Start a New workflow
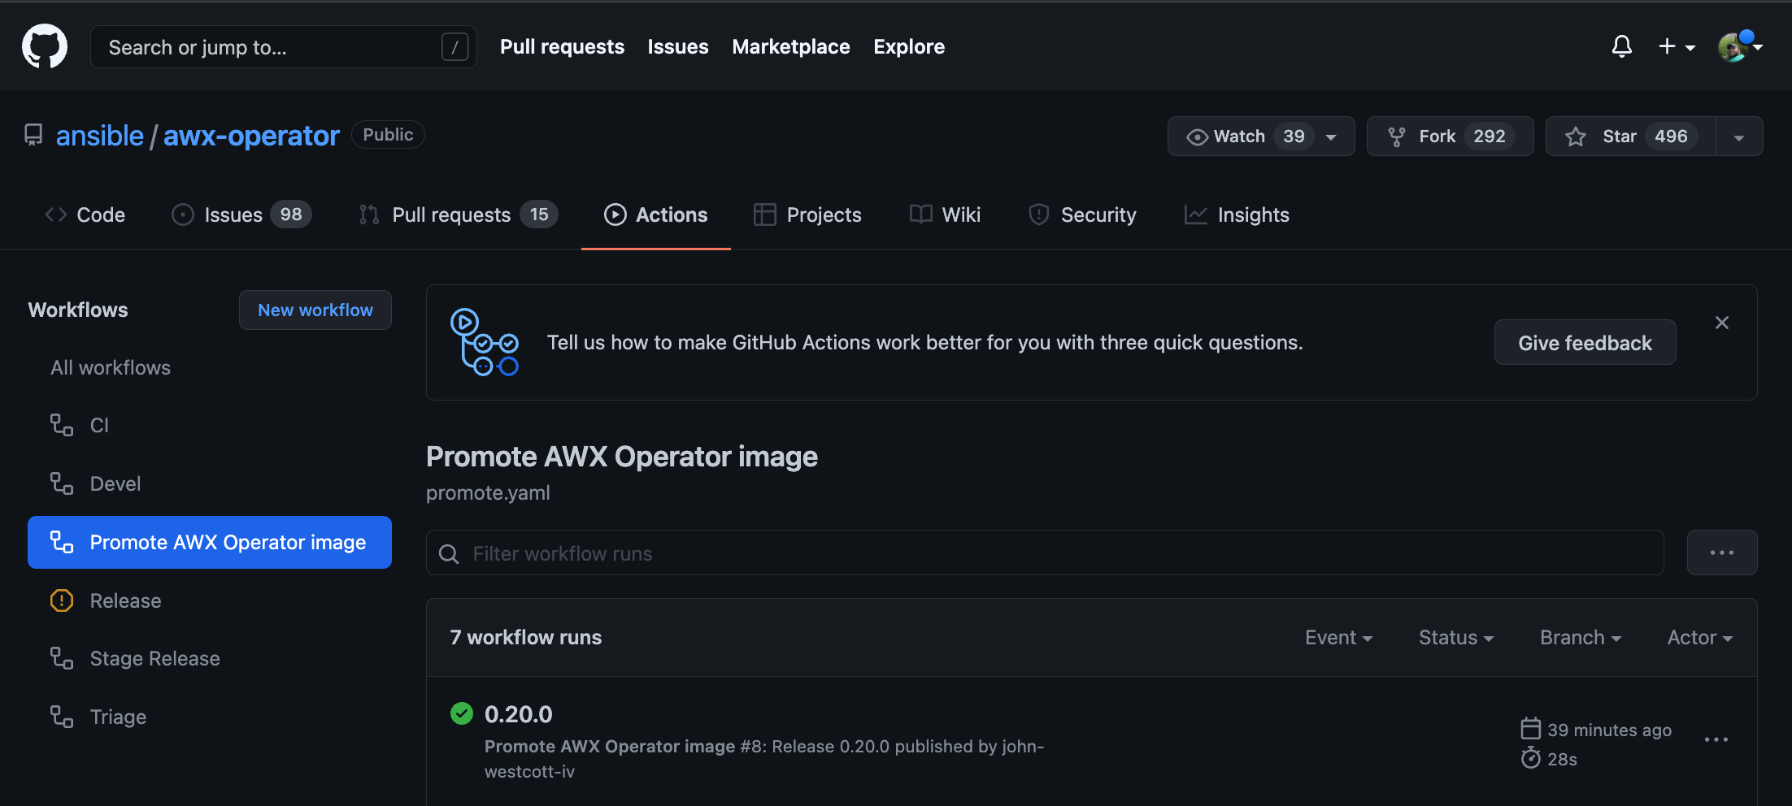 [x=315, y=310]
